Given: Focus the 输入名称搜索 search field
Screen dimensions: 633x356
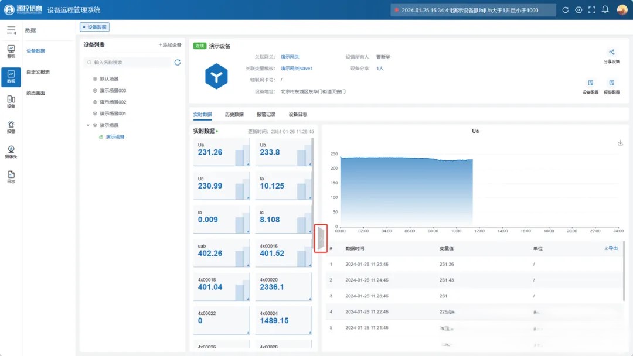Looking at the screenshot, I should click(127, 63).
